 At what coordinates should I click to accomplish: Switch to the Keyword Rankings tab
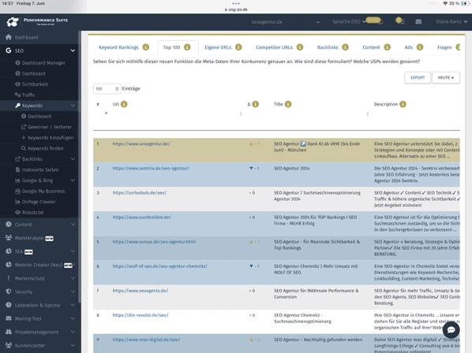118,47
